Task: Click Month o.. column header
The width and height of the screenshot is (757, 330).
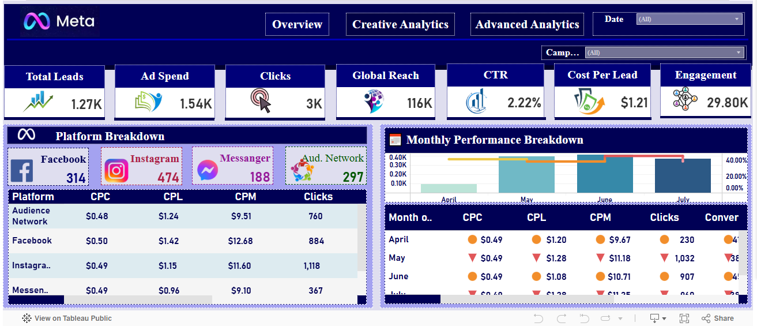Action: pyautogui.click(x=410, y=217)
